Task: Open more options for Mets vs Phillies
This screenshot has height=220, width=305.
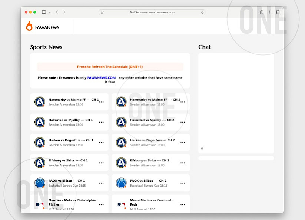Action: 101,205
